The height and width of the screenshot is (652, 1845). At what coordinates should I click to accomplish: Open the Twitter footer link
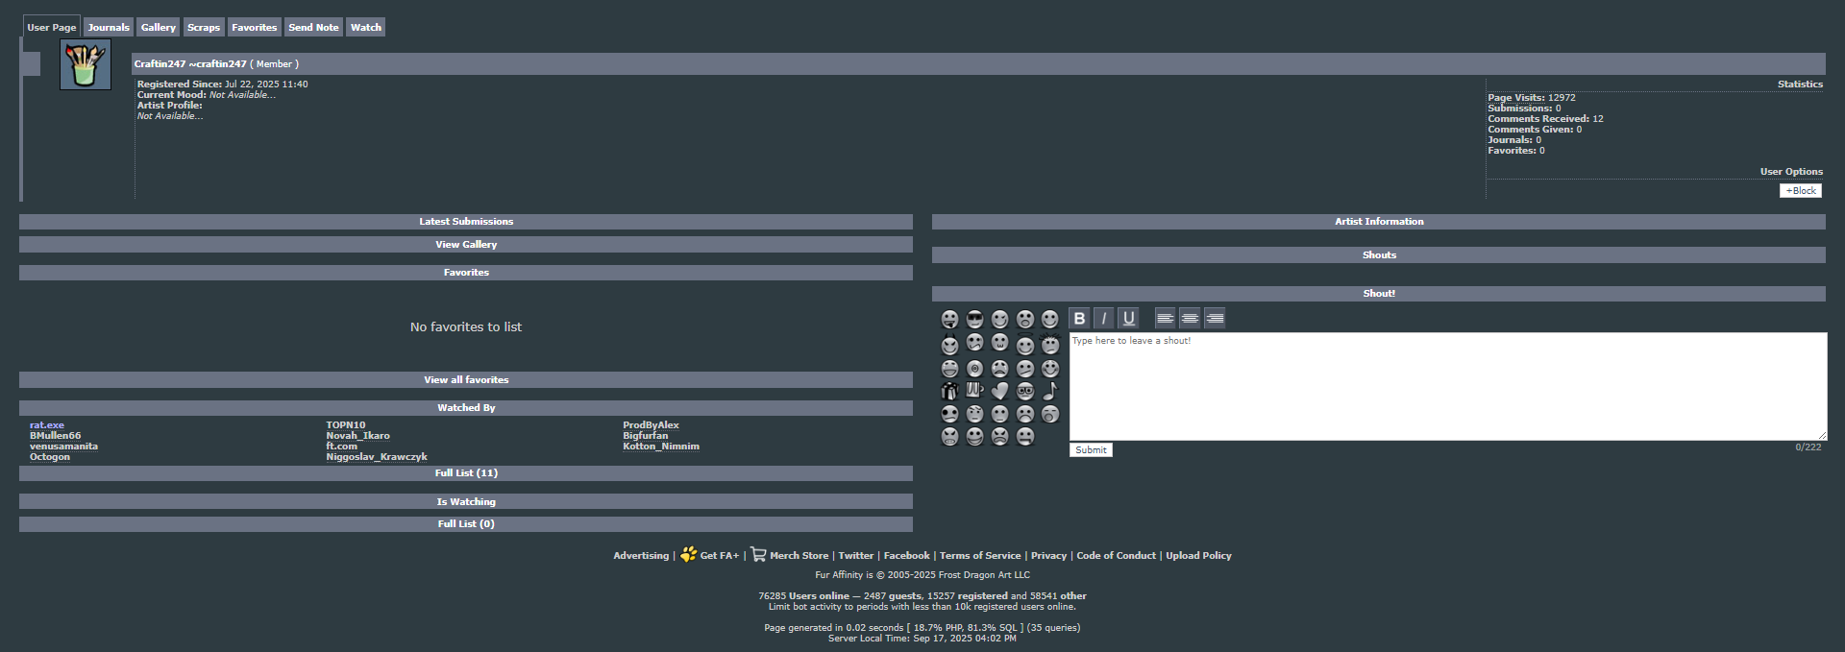[855, 555]
